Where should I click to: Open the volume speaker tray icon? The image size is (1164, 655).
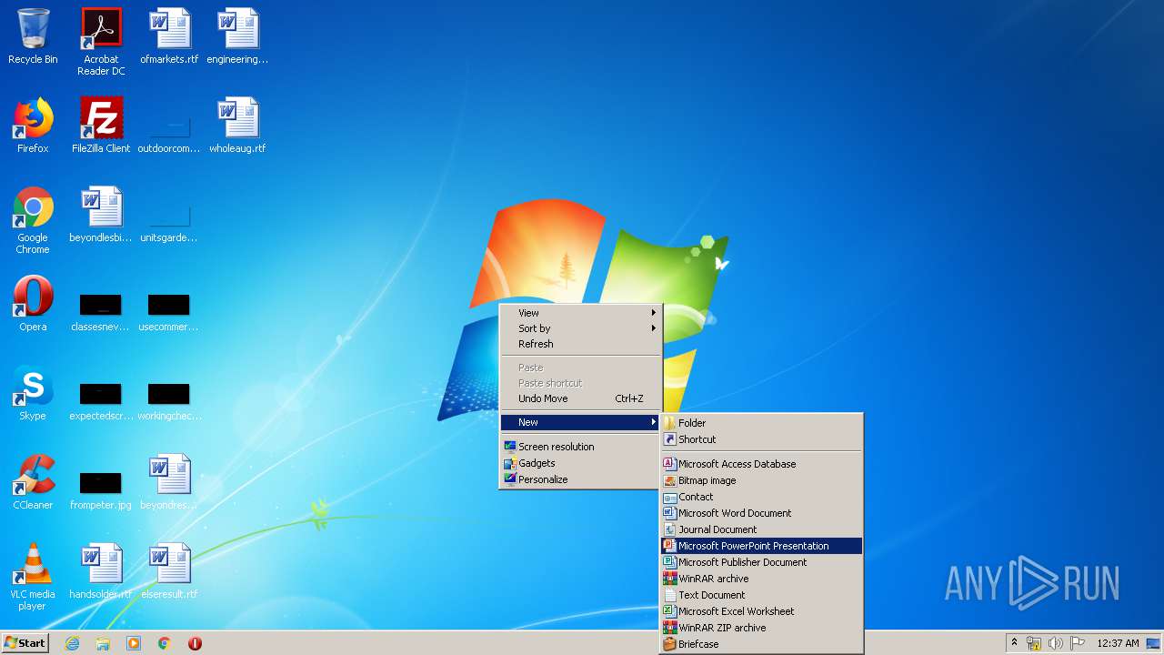pos(1055,643)
